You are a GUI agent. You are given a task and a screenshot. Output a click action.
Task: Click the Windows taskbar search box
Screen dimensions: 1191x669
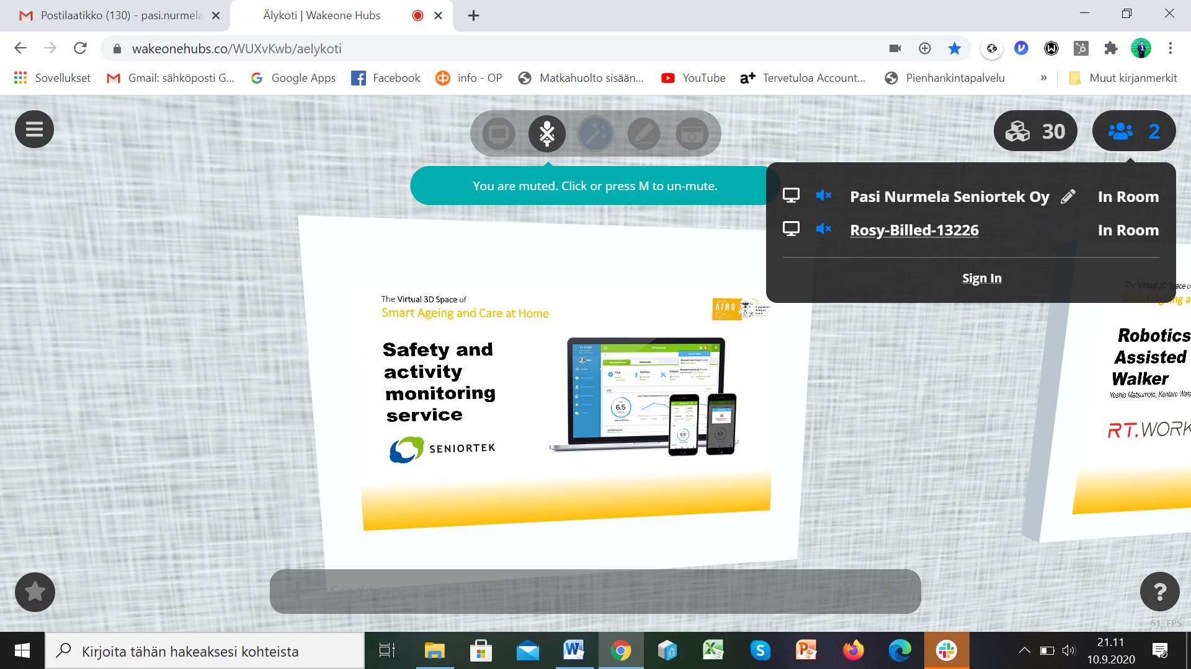tap(205, 651)
